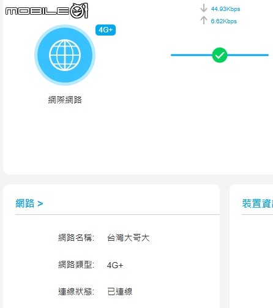Click the download arrow icon

pyautogui.click(x=204, y=9)
